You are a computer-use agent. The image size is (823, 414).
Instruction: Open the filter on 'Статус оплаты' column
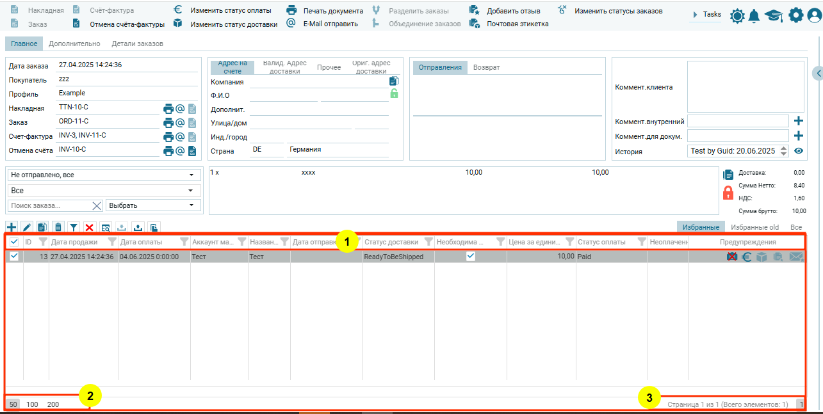click(x=641, y=242)
